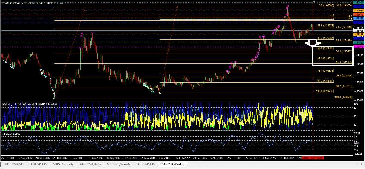Switch to the AUDCAD,M5 chart tab
365x169 pixels.
14,164
